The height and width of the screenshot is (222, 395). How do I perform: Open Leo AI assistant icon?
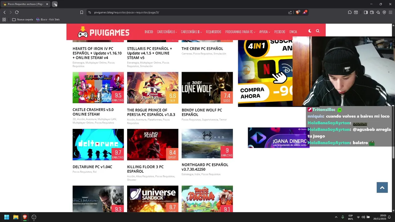point(378,12)
